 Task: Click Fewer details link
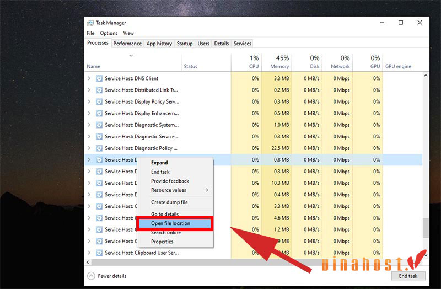coord(112,276)
